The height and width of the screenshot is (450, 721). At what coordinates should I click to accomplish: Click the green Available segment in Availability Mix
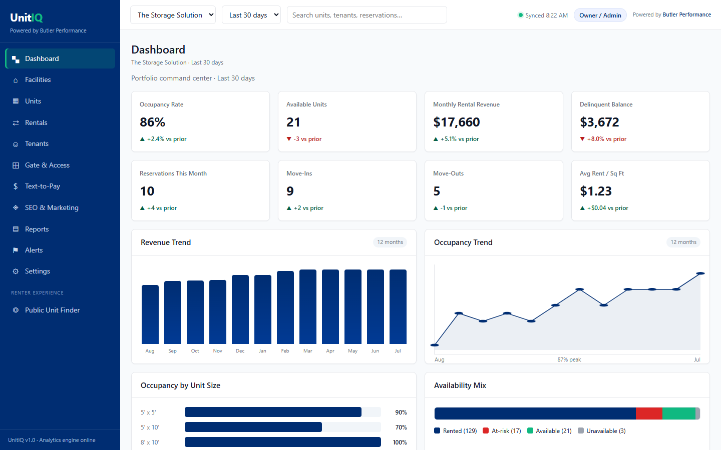point(679,413)
